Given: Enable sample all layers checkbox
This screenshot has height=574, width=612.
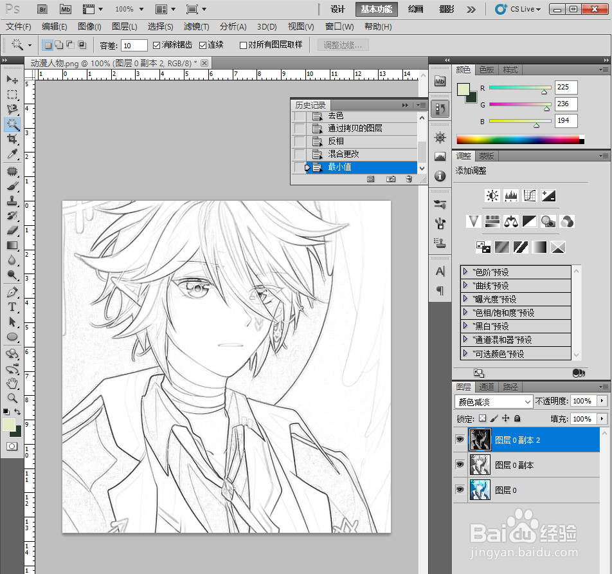Looking at the screenshot, I should click(243, 45).
